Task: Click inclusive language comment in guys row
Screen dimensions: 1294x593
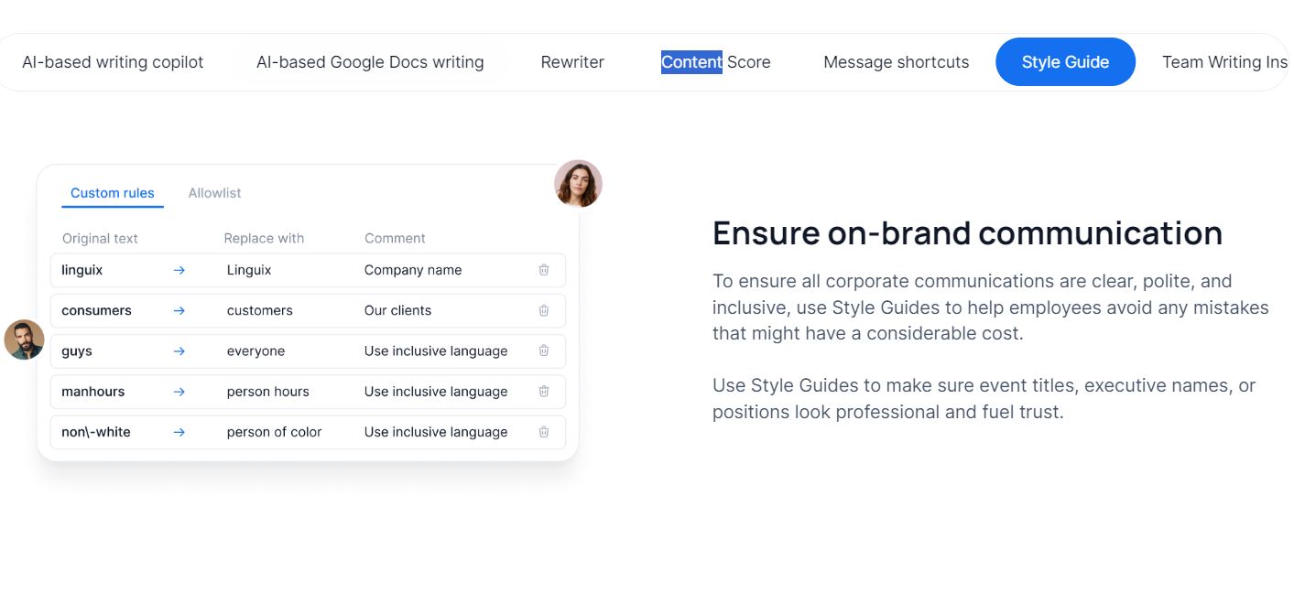Action: tap(436, 350)
